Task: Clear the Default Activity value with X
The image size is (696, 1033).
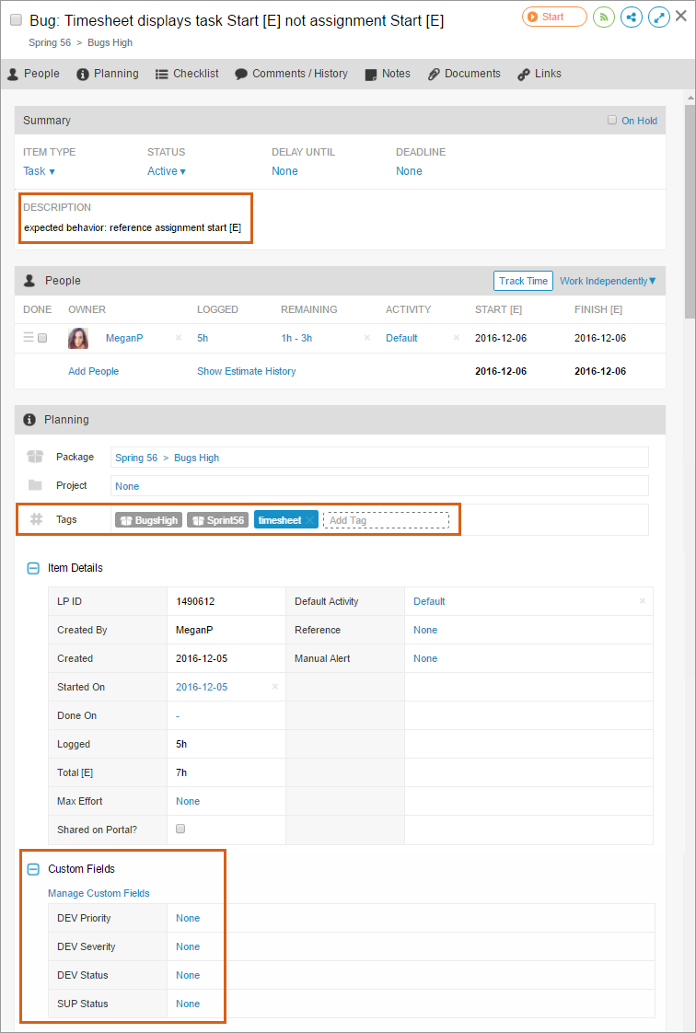Action: 642,601
